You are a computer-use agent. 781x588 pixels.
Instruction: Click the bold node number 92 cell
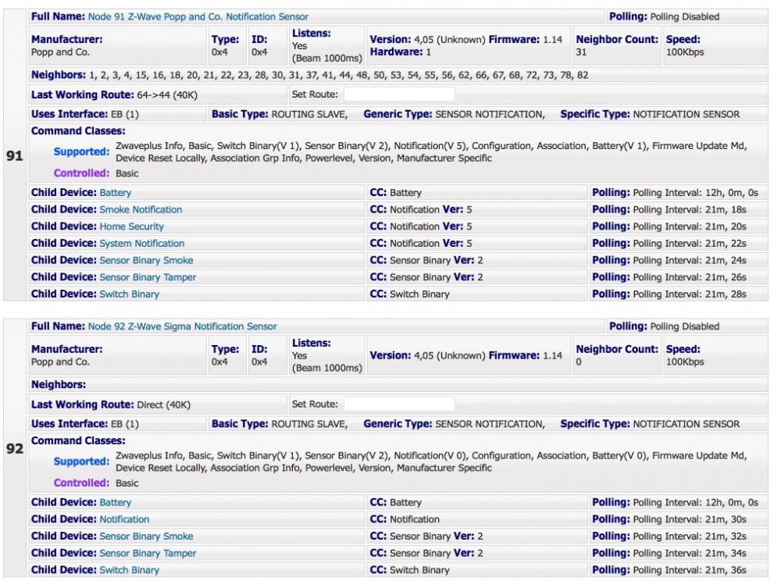(x=14, y=450)
